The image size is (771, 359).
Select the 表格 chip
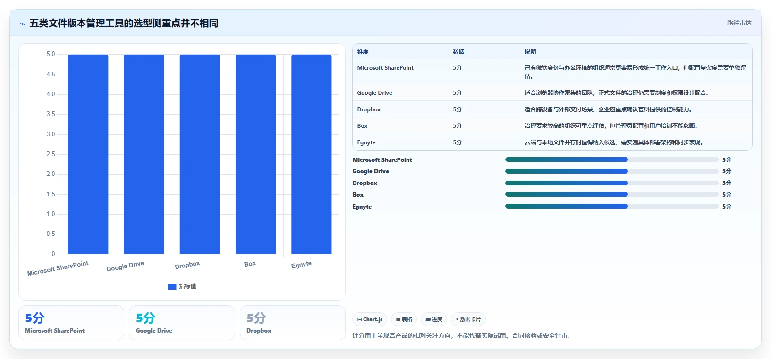pos(404,319)
